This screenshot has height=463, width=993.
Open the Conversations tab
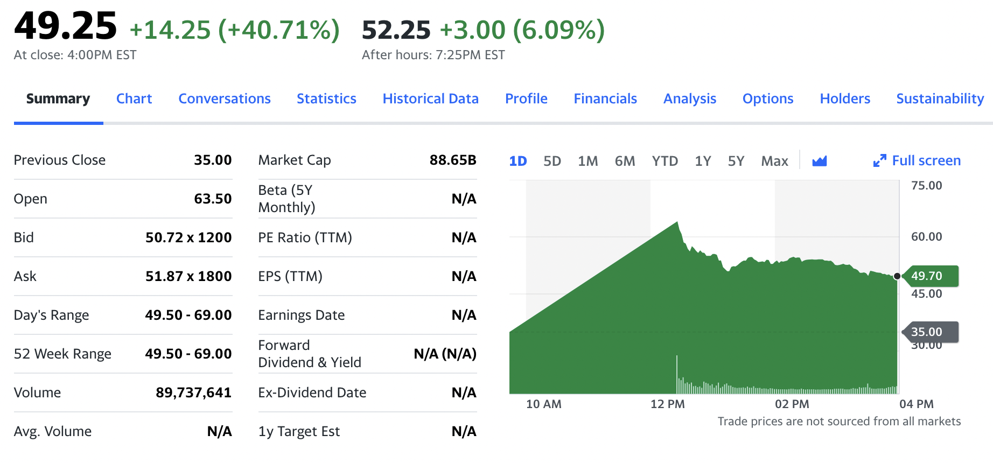coord(225,99)
